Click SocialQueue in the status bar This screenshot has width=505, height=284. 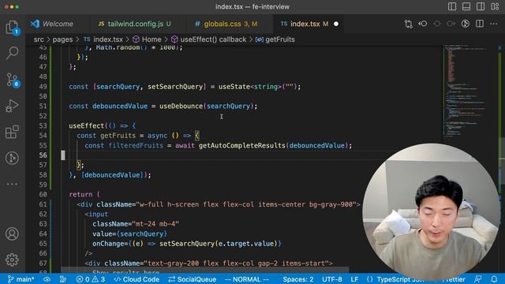pyautogui.click(x=193, y=279)
